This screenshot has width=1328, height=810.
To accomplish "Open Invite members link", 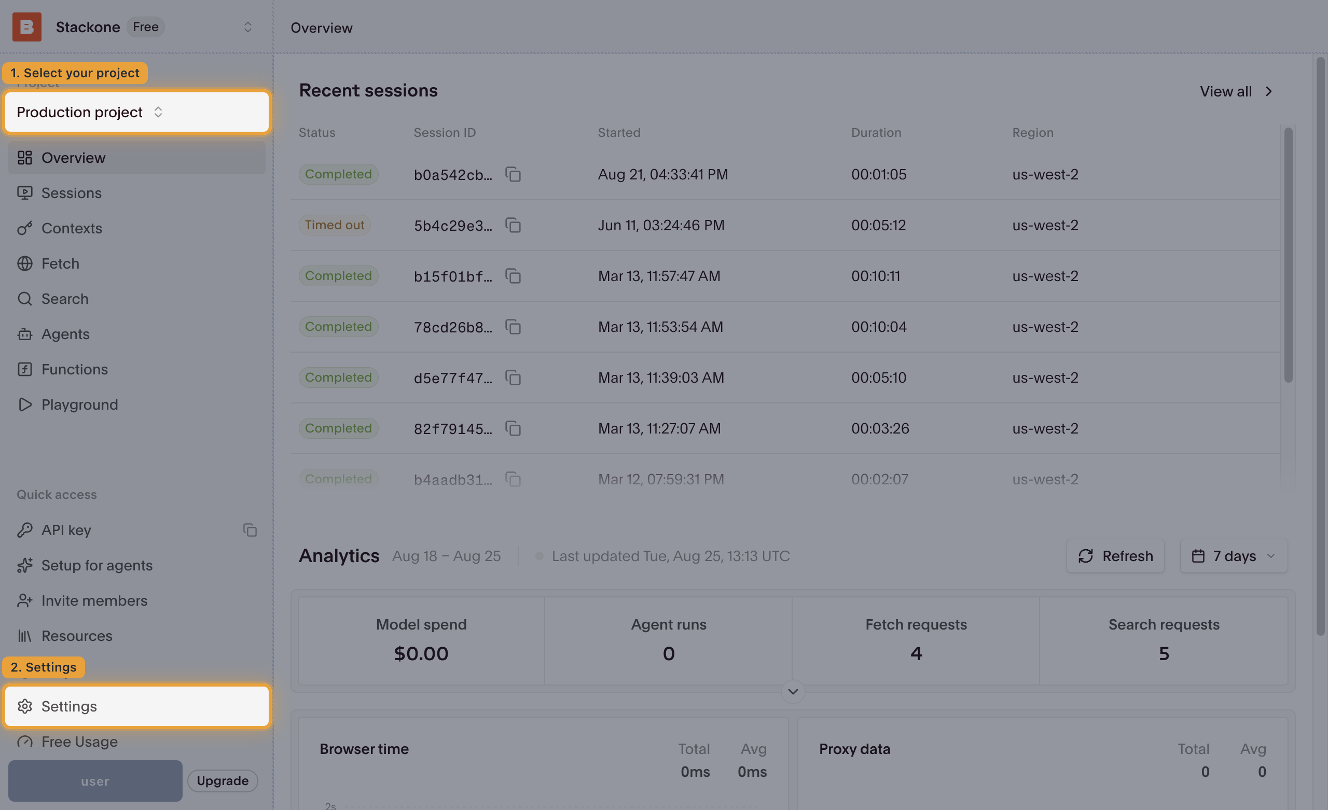I will point(137,600).
